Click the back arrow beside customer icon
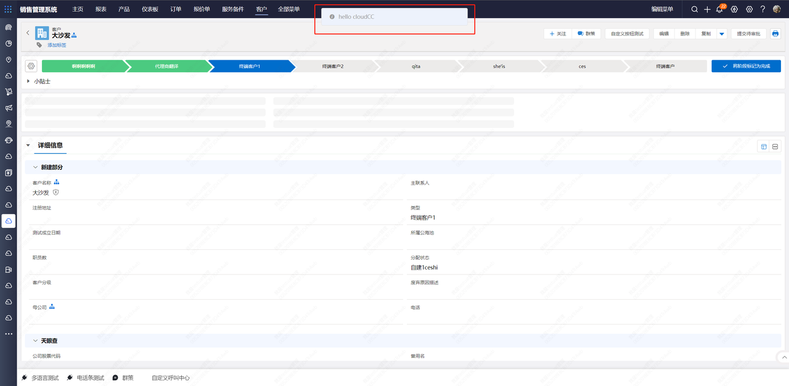 point(28,33)
